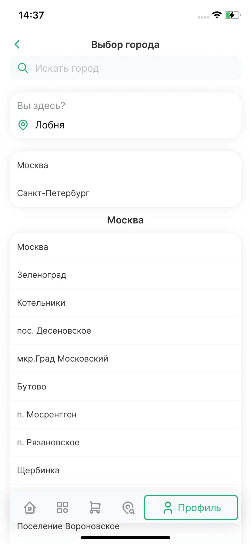The height and width of the screenshot is (544, 251).
Task: Tap the back arrow icon
Action: (17, 44)
